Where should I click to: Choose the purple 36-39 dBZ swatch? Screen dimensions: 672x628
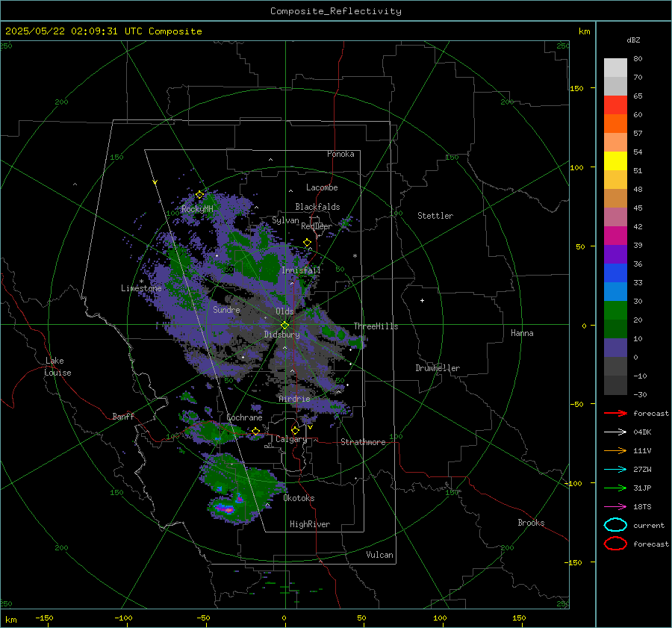pos(615,255)
